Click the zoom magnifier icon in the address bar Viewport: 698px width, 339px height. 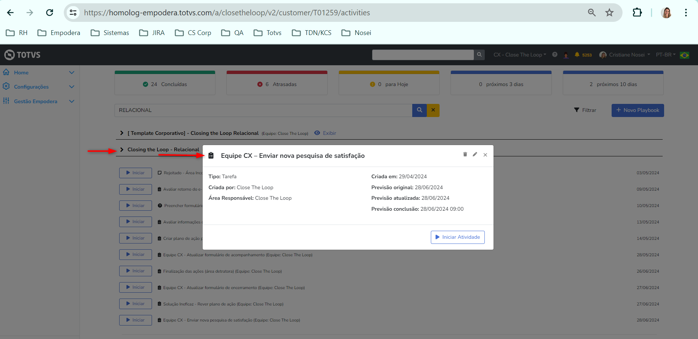(x=592, y=13)
